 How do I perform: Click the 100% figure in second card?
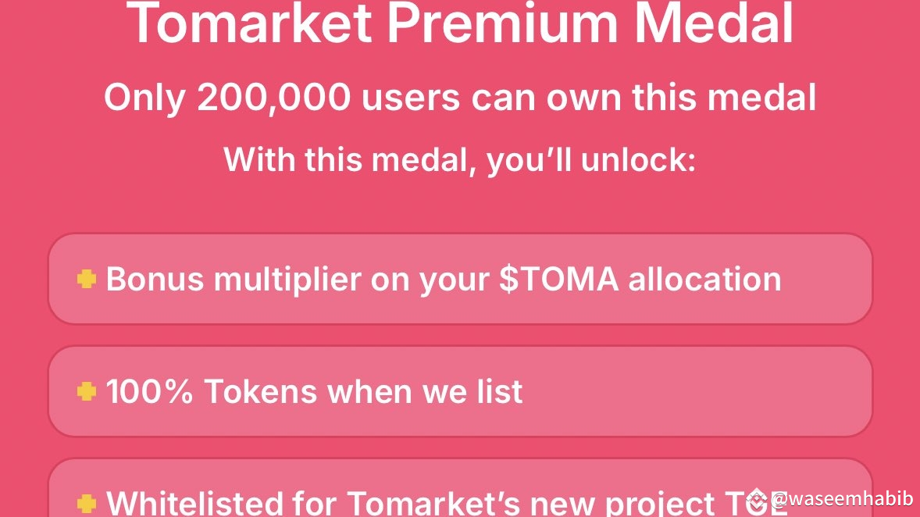[148, 392]
